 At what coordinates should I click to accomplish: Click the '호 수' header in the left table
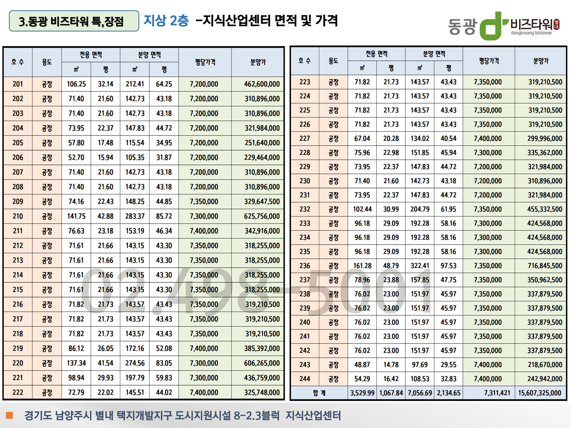point(18,62)
